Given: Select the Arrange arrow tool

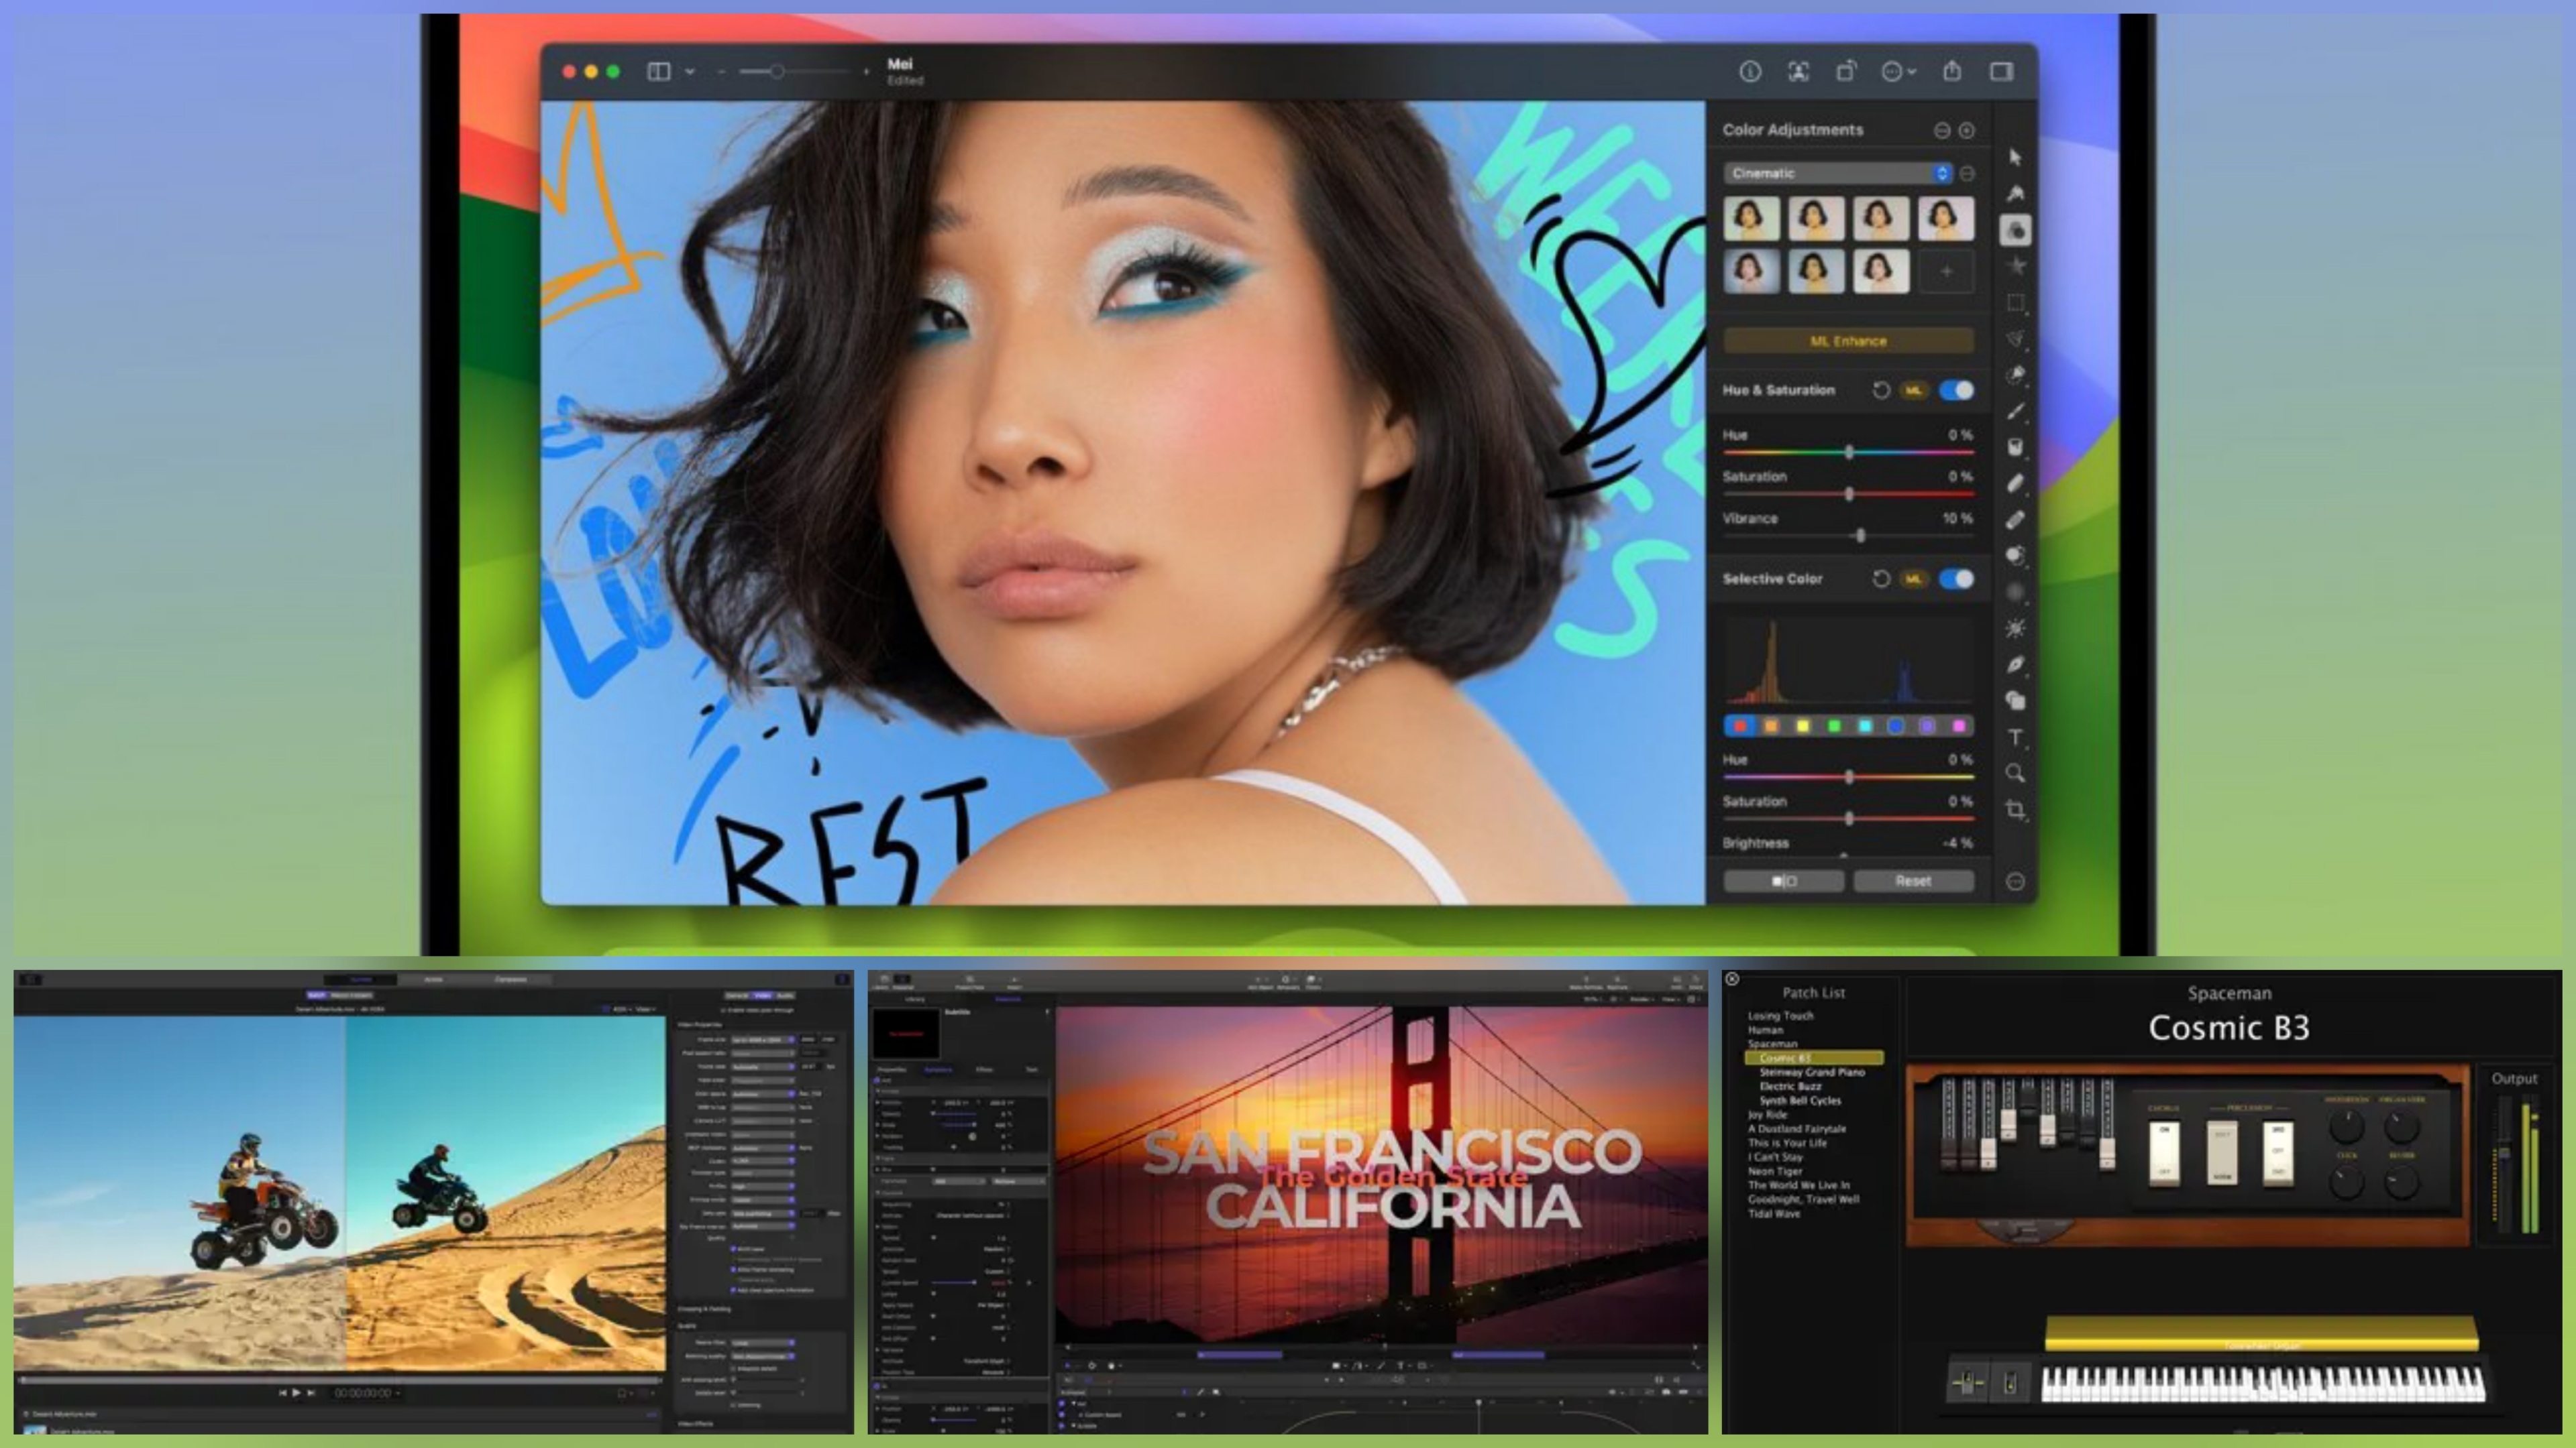Looking at the screenshot, I should 2014,158.
